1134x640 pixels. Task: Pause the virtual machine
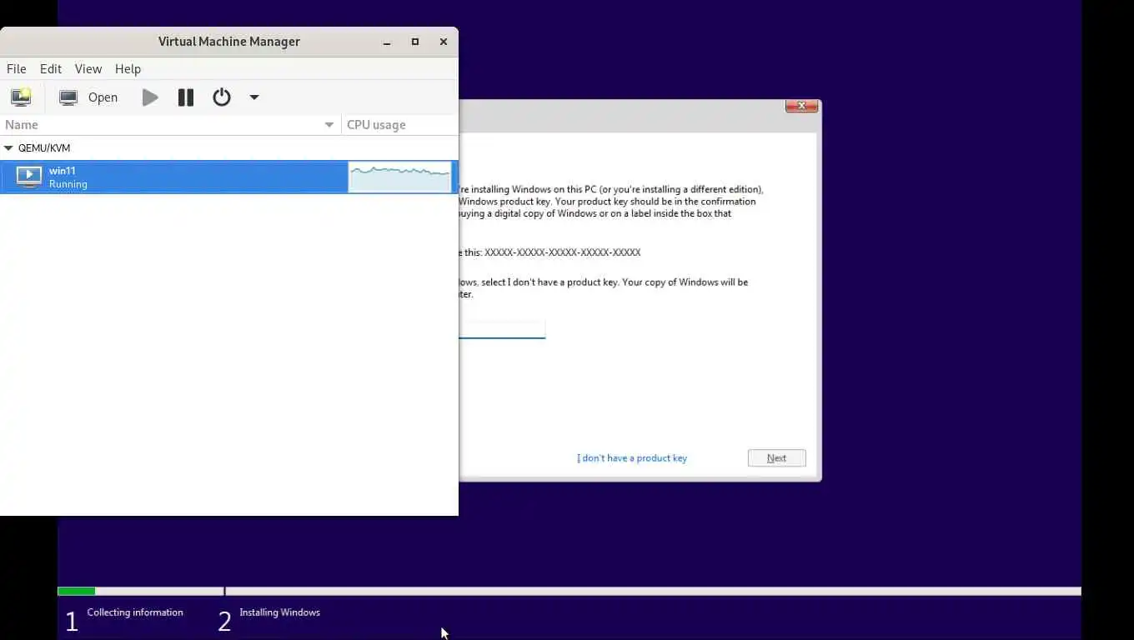pos(186,97)
